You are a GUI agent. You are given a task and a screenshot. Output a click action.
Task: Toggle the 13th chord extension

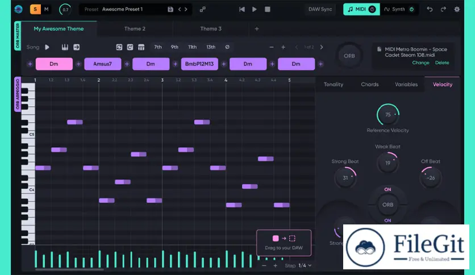(x=211, y=47)
